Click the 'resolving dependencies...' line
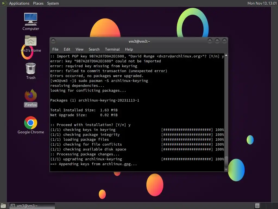The image size is (278, 209). (77, 86)
